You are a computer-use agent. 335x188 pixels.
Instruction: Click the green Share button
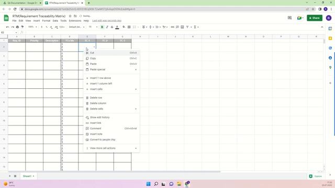(315, 18)
